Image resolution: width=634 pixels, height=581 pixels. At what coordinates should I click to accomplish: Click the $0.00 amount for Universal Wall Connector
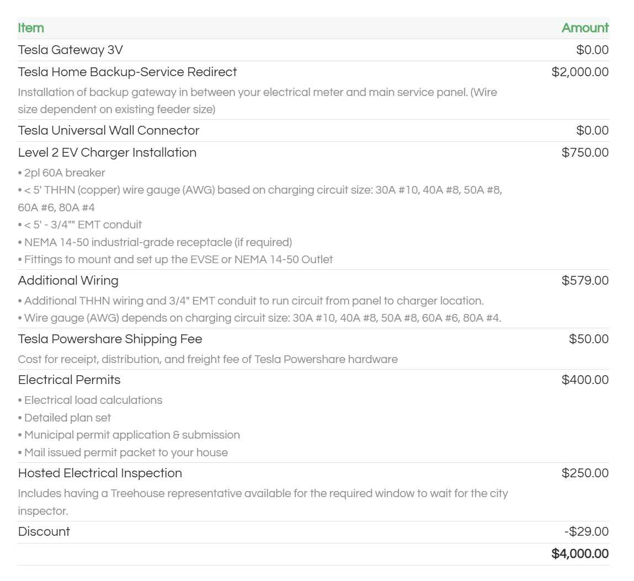click(x=593, y=131)
